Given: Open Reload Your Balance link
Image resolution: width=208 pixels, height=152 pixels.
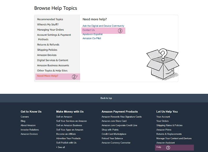Looking at the screenshot, I should pyautogui.click(x=112, y=138).
